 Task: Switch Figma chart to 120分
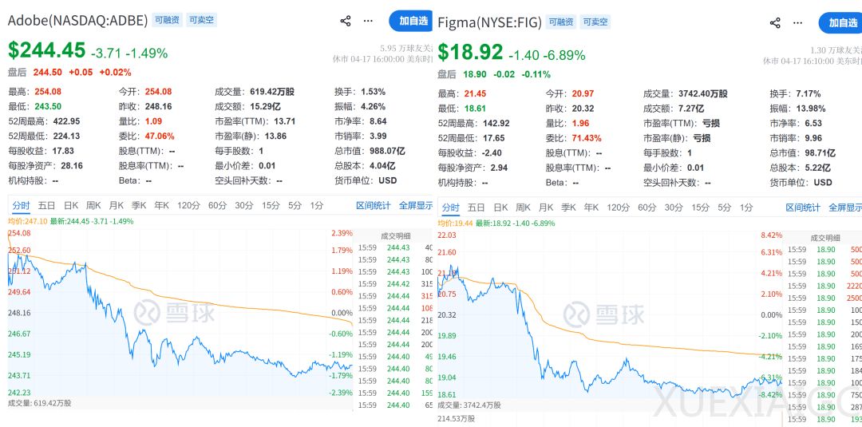[x=619, y=208]
